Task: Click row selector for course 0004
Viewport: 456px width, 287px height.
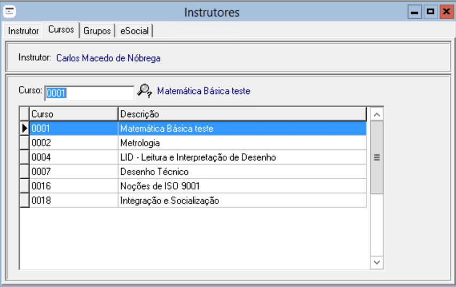Action: coord(25,157)
